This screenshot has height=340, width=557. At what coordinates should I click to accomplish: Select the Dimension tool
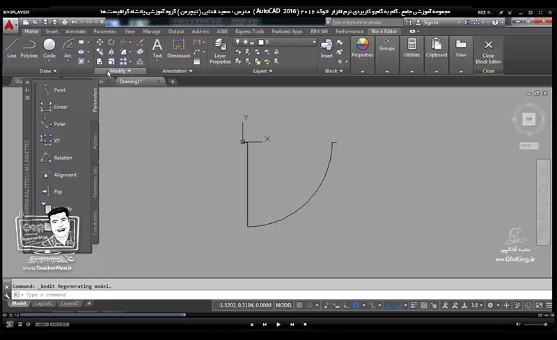tap(178, 49)
